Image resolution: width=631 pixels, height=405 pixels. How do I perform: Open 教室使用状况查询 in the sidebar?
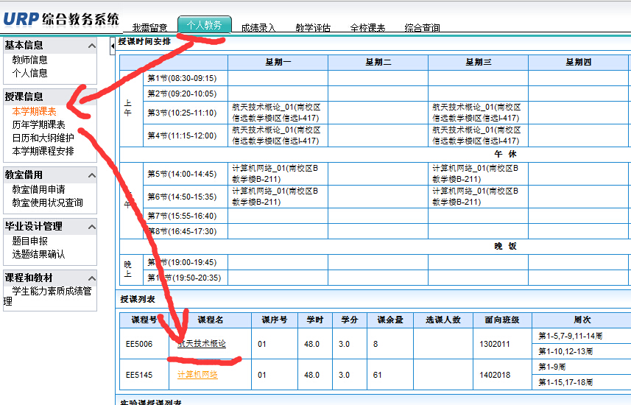pos(47,202)
